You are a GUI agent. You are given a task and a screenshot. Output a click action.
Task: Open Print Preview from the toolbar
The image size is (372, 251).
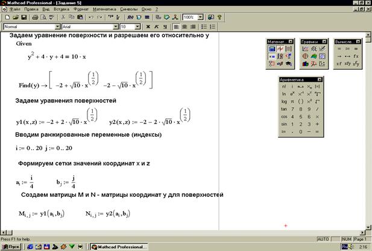43,17
